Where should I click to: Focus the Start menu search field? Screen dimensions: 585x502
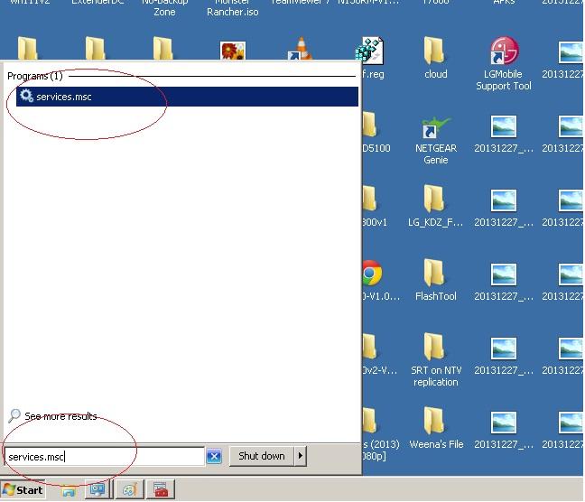pos(105,457)
